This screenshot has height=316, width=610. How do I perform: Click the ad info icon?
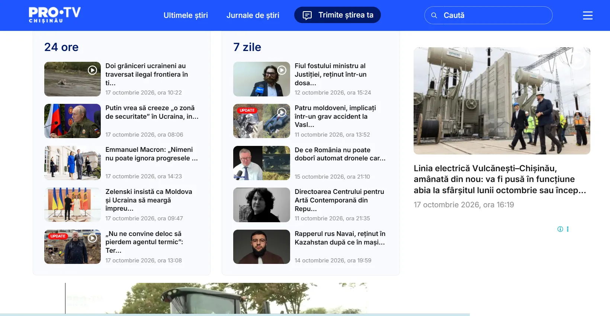[x=560, y=229]
